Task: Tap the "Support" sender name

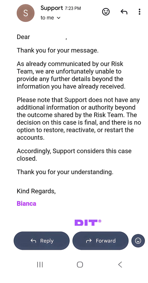Action: pos(52,8)
